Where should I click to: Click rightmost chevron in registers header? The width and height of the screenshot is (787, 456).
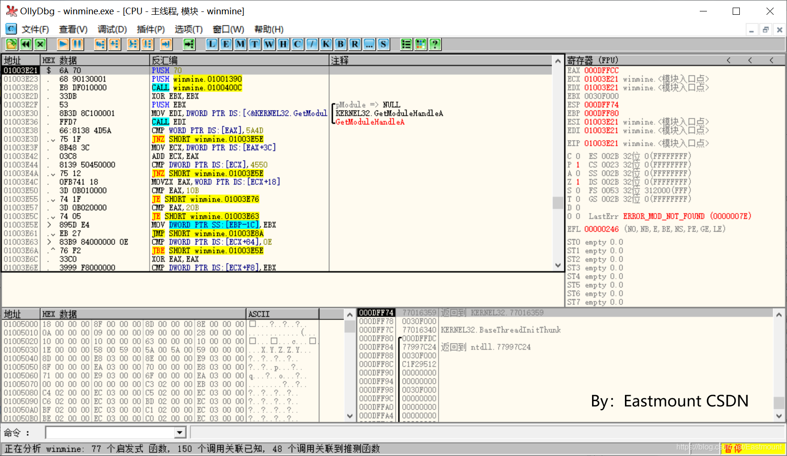771,61
